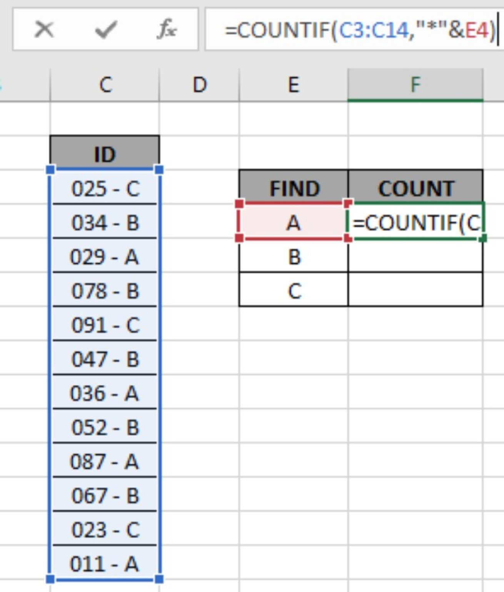
Task: Select the cell showing 011 - A
Action: click(x=106, y=563)
